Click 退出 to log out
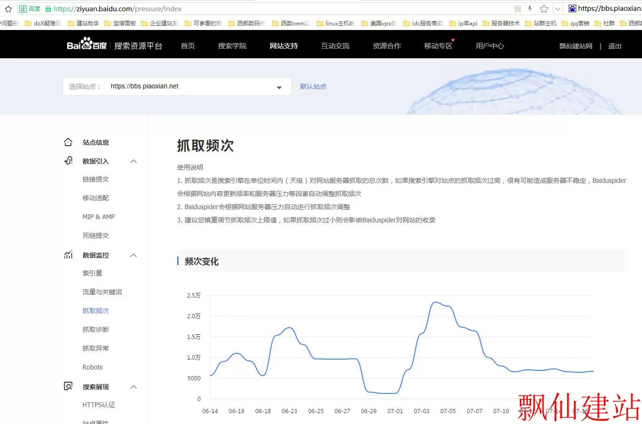Viewport: 642px width, 424px height. 615,46
